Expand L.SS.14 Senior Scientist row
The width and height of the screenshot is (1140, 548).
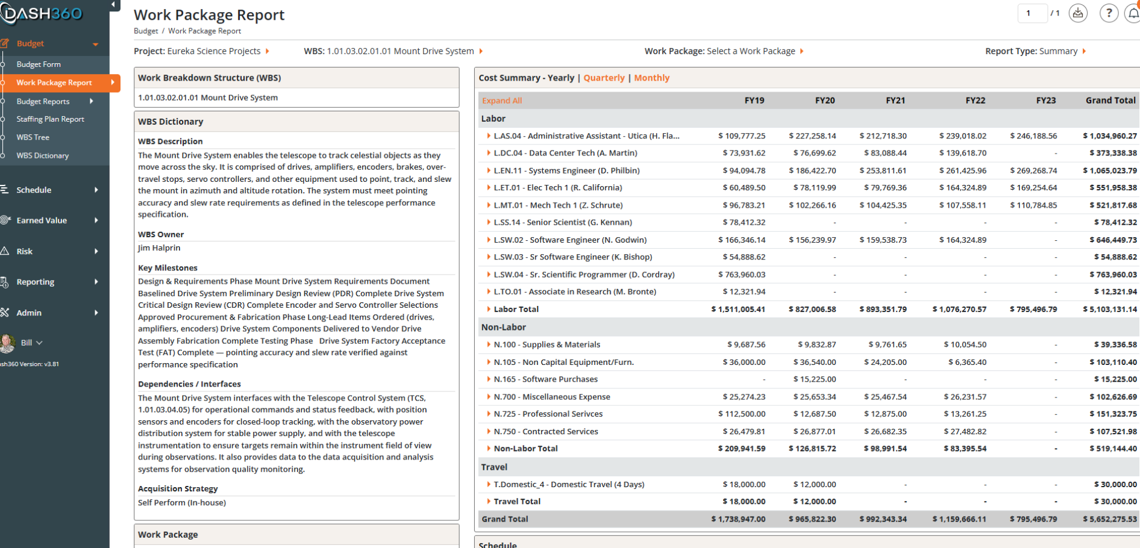(x=489, y=222)
